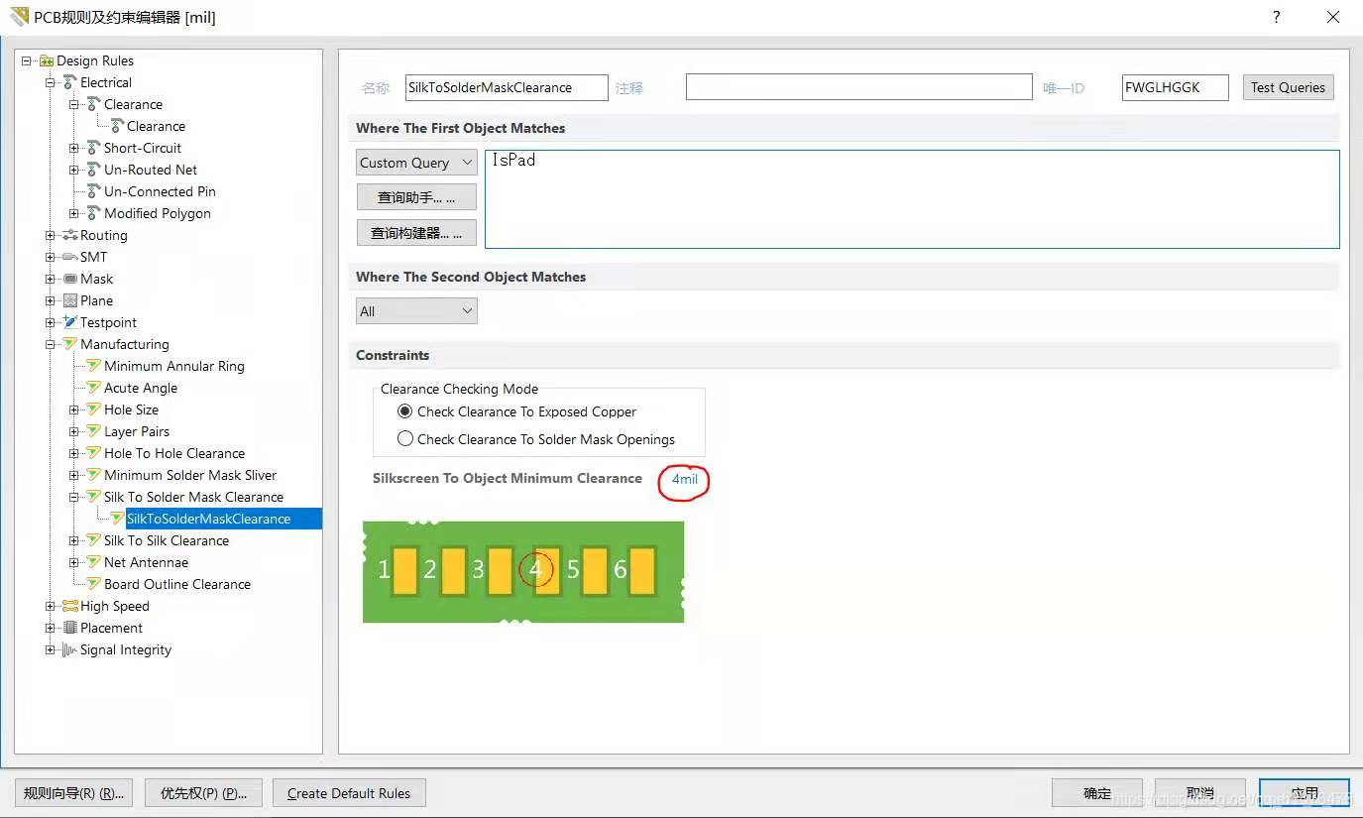Viewport: 1363px width, 818px height.
Task: Click the Net Antennae rule icon
Action: click(x=94, y=562)
